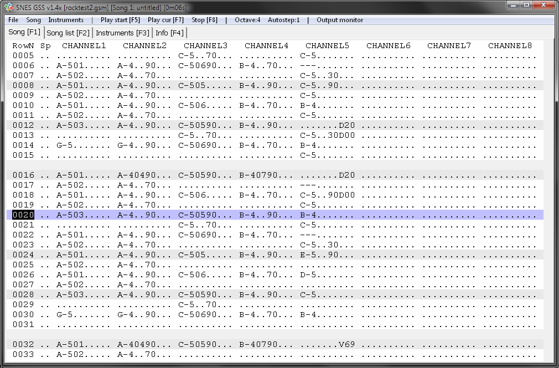This screenshot has height=368, width=559.
Task: Open the Song menu
Action: coord(34,20)
